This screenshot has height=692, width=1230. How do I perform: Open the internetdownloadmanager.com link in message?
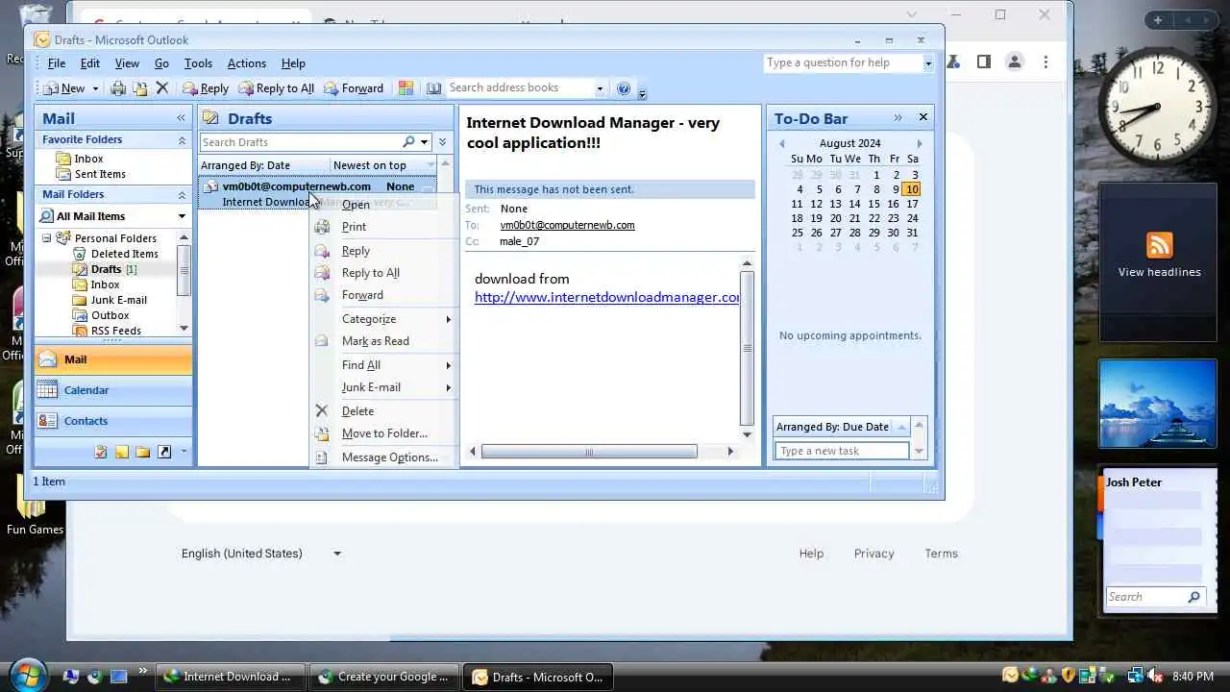[x=607, y=297]
